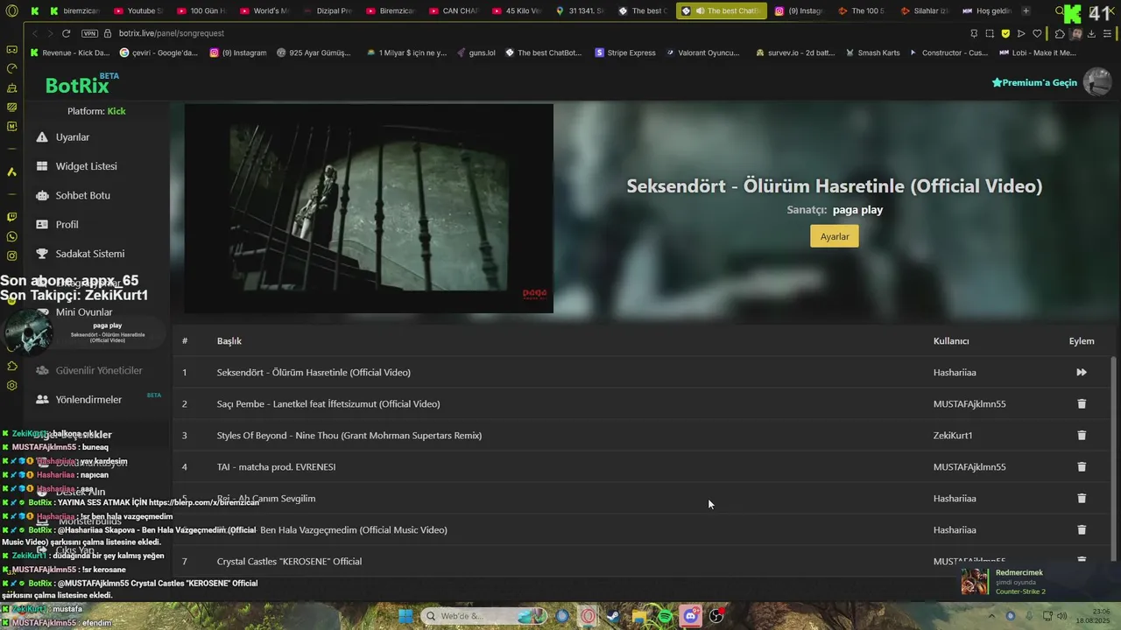
Task: Open guns.lol bookmark
Action: (476, 52)
